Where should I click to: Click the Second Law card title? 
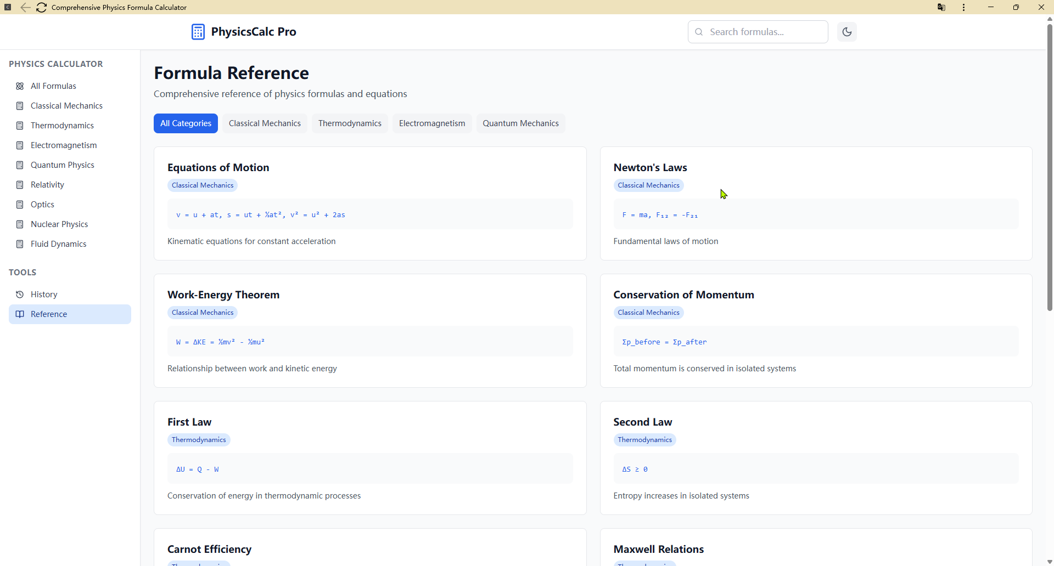[642, 422]
